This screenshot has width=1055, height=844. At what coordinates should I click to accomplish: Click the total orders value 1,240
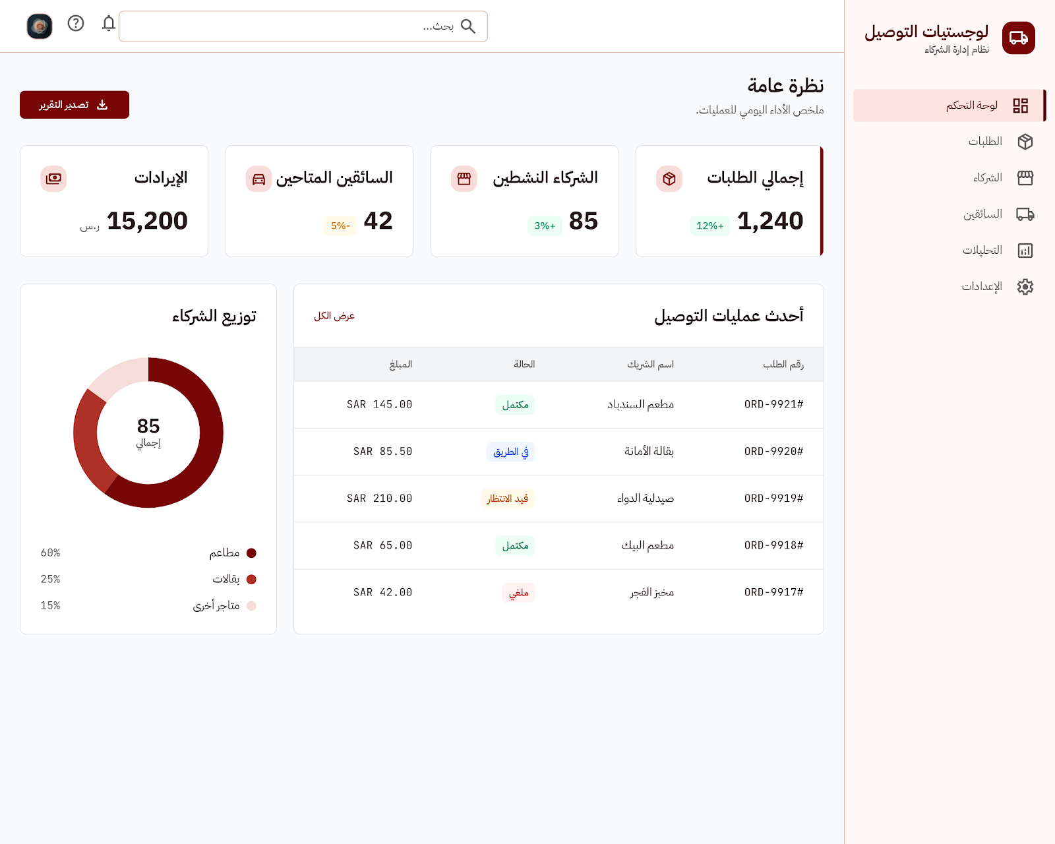click(x=770, y=221)
